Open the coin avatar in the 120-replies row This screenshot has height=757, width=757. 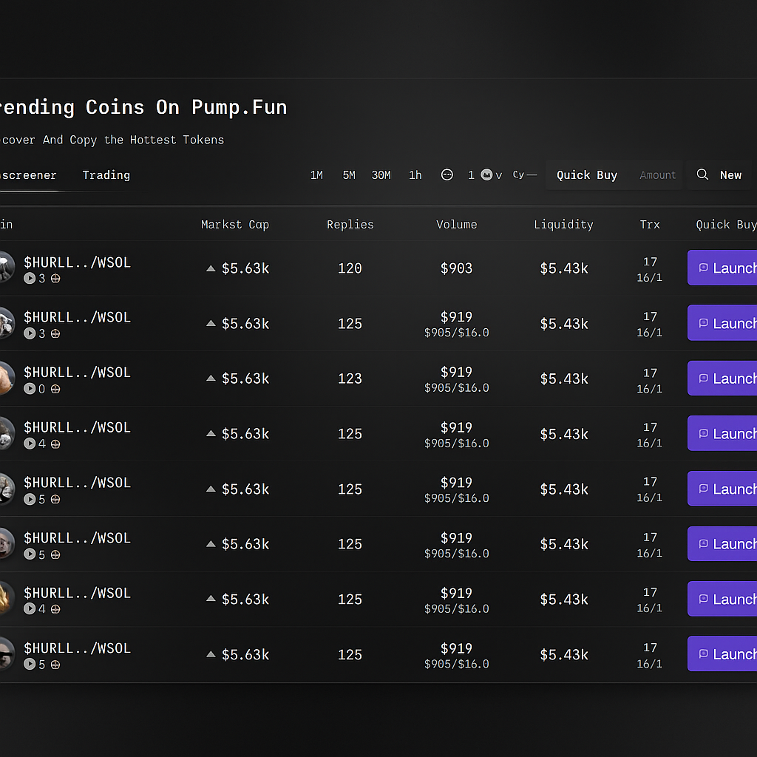coord(6,266)
